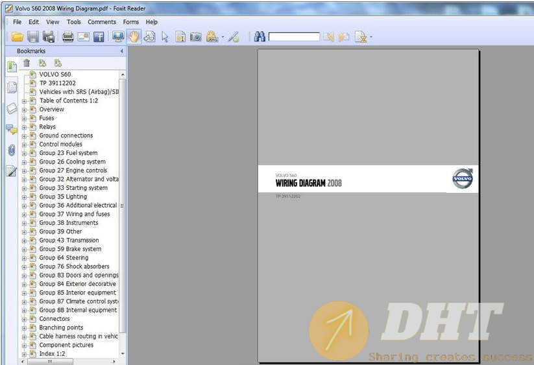Share via the Facebook icon
The image size is (534, 365).
[x=99, y=36]
